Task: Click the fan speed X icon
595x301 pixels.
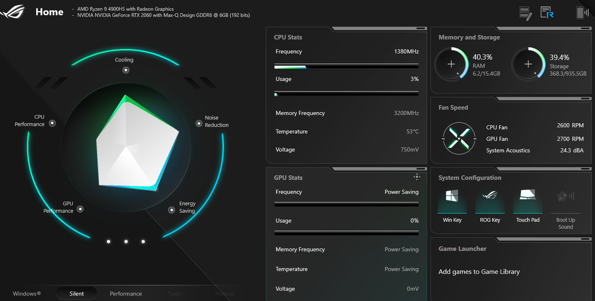Action: [x=459, y=138]
